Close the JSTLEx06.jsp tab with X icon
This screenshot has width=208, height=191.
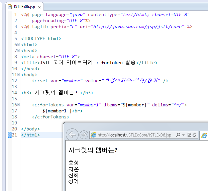tap(39, 7)
